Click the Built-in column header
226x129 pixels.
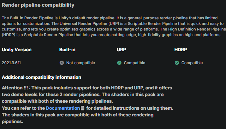click(x=67, y=50)
